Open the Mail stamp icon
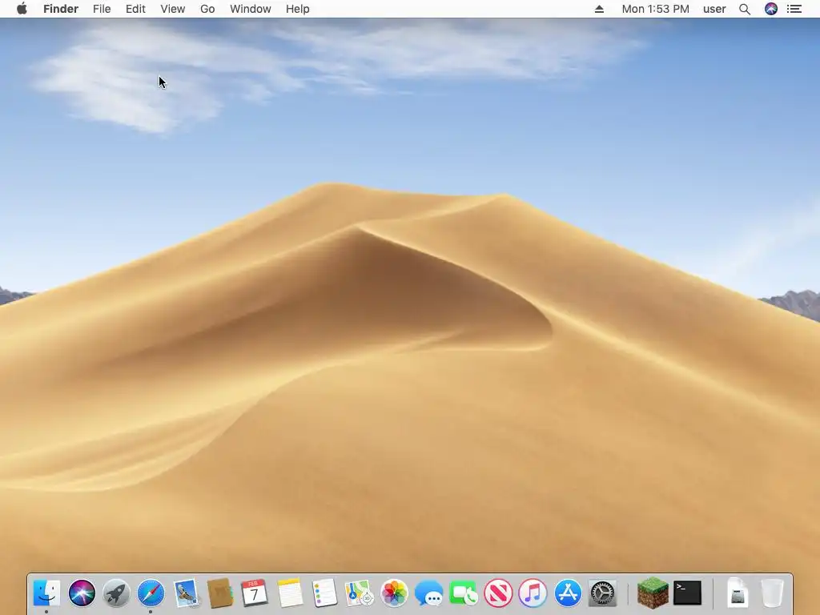 (186, 593)
